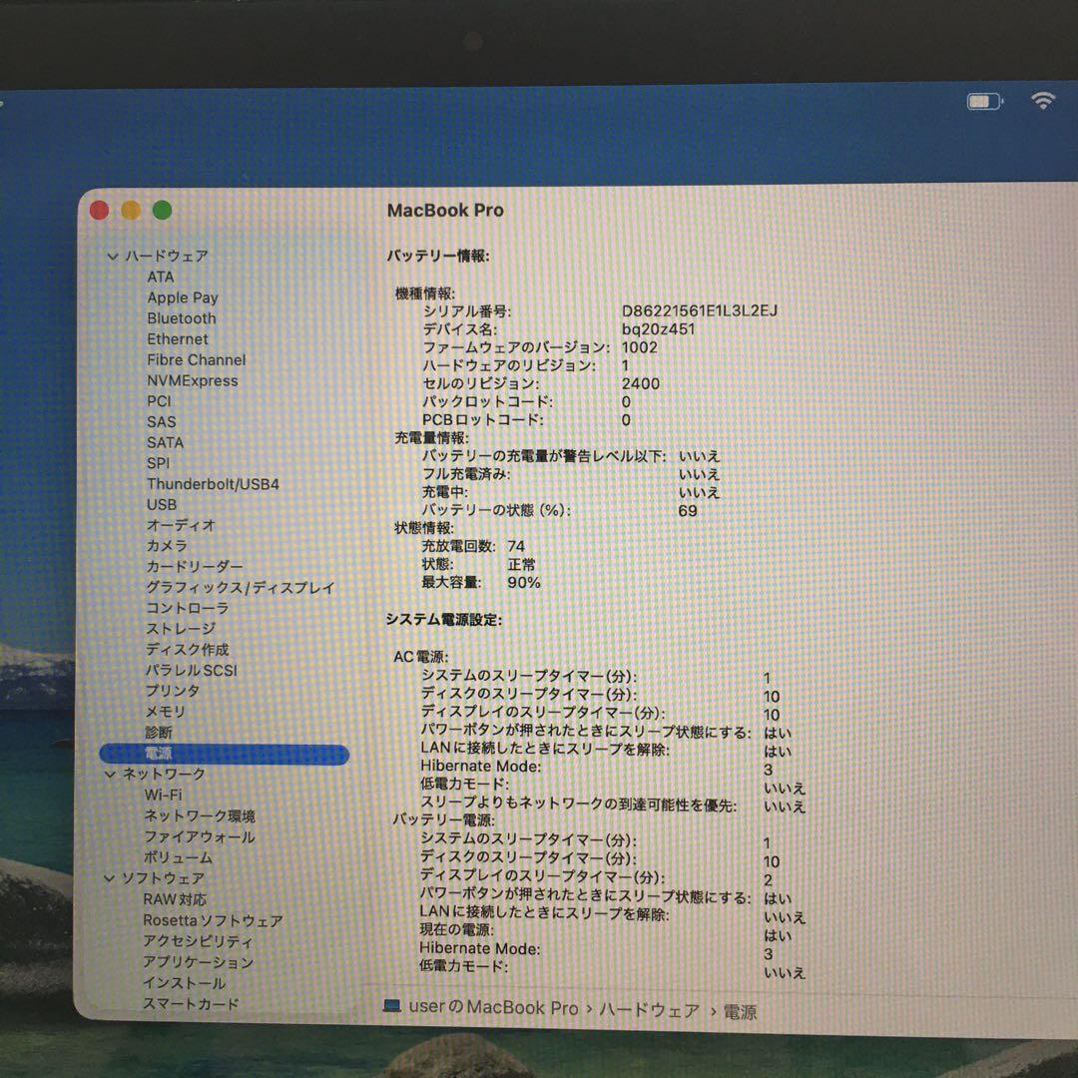Select Bluetooth in the hardware list
Image resolution: width=1078 pixels, height=1078 pixels.
pos(182,318)
